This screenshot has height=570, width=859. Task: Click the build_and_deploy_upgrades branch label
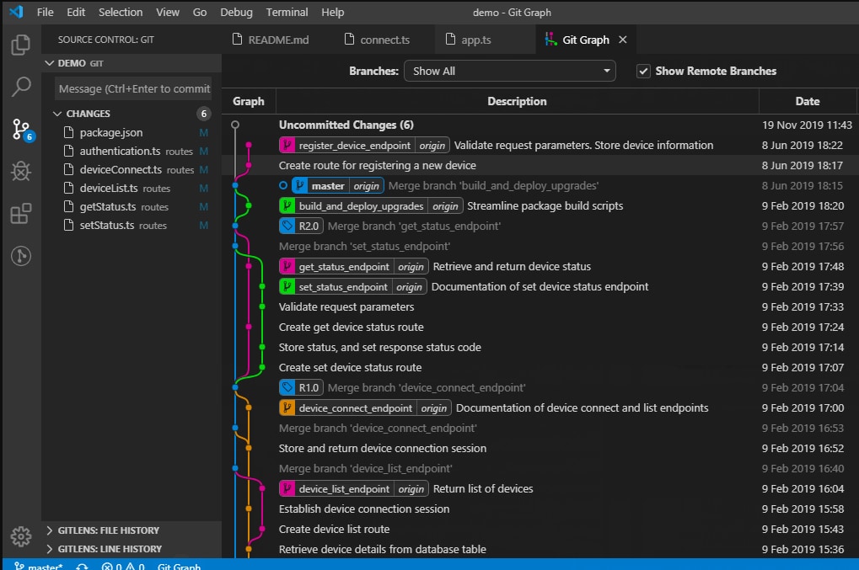(x=361, y=205)
